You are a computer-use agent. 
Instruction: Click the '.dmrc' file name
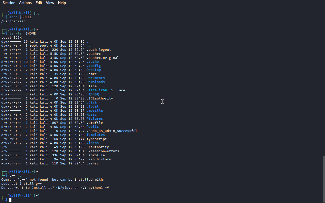92,74
